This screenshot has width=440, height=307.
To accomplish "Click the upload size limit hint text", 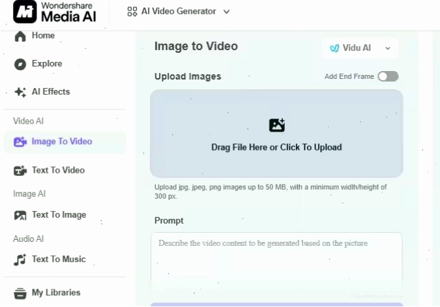I will pyautogui.click(x=271, y=192).
